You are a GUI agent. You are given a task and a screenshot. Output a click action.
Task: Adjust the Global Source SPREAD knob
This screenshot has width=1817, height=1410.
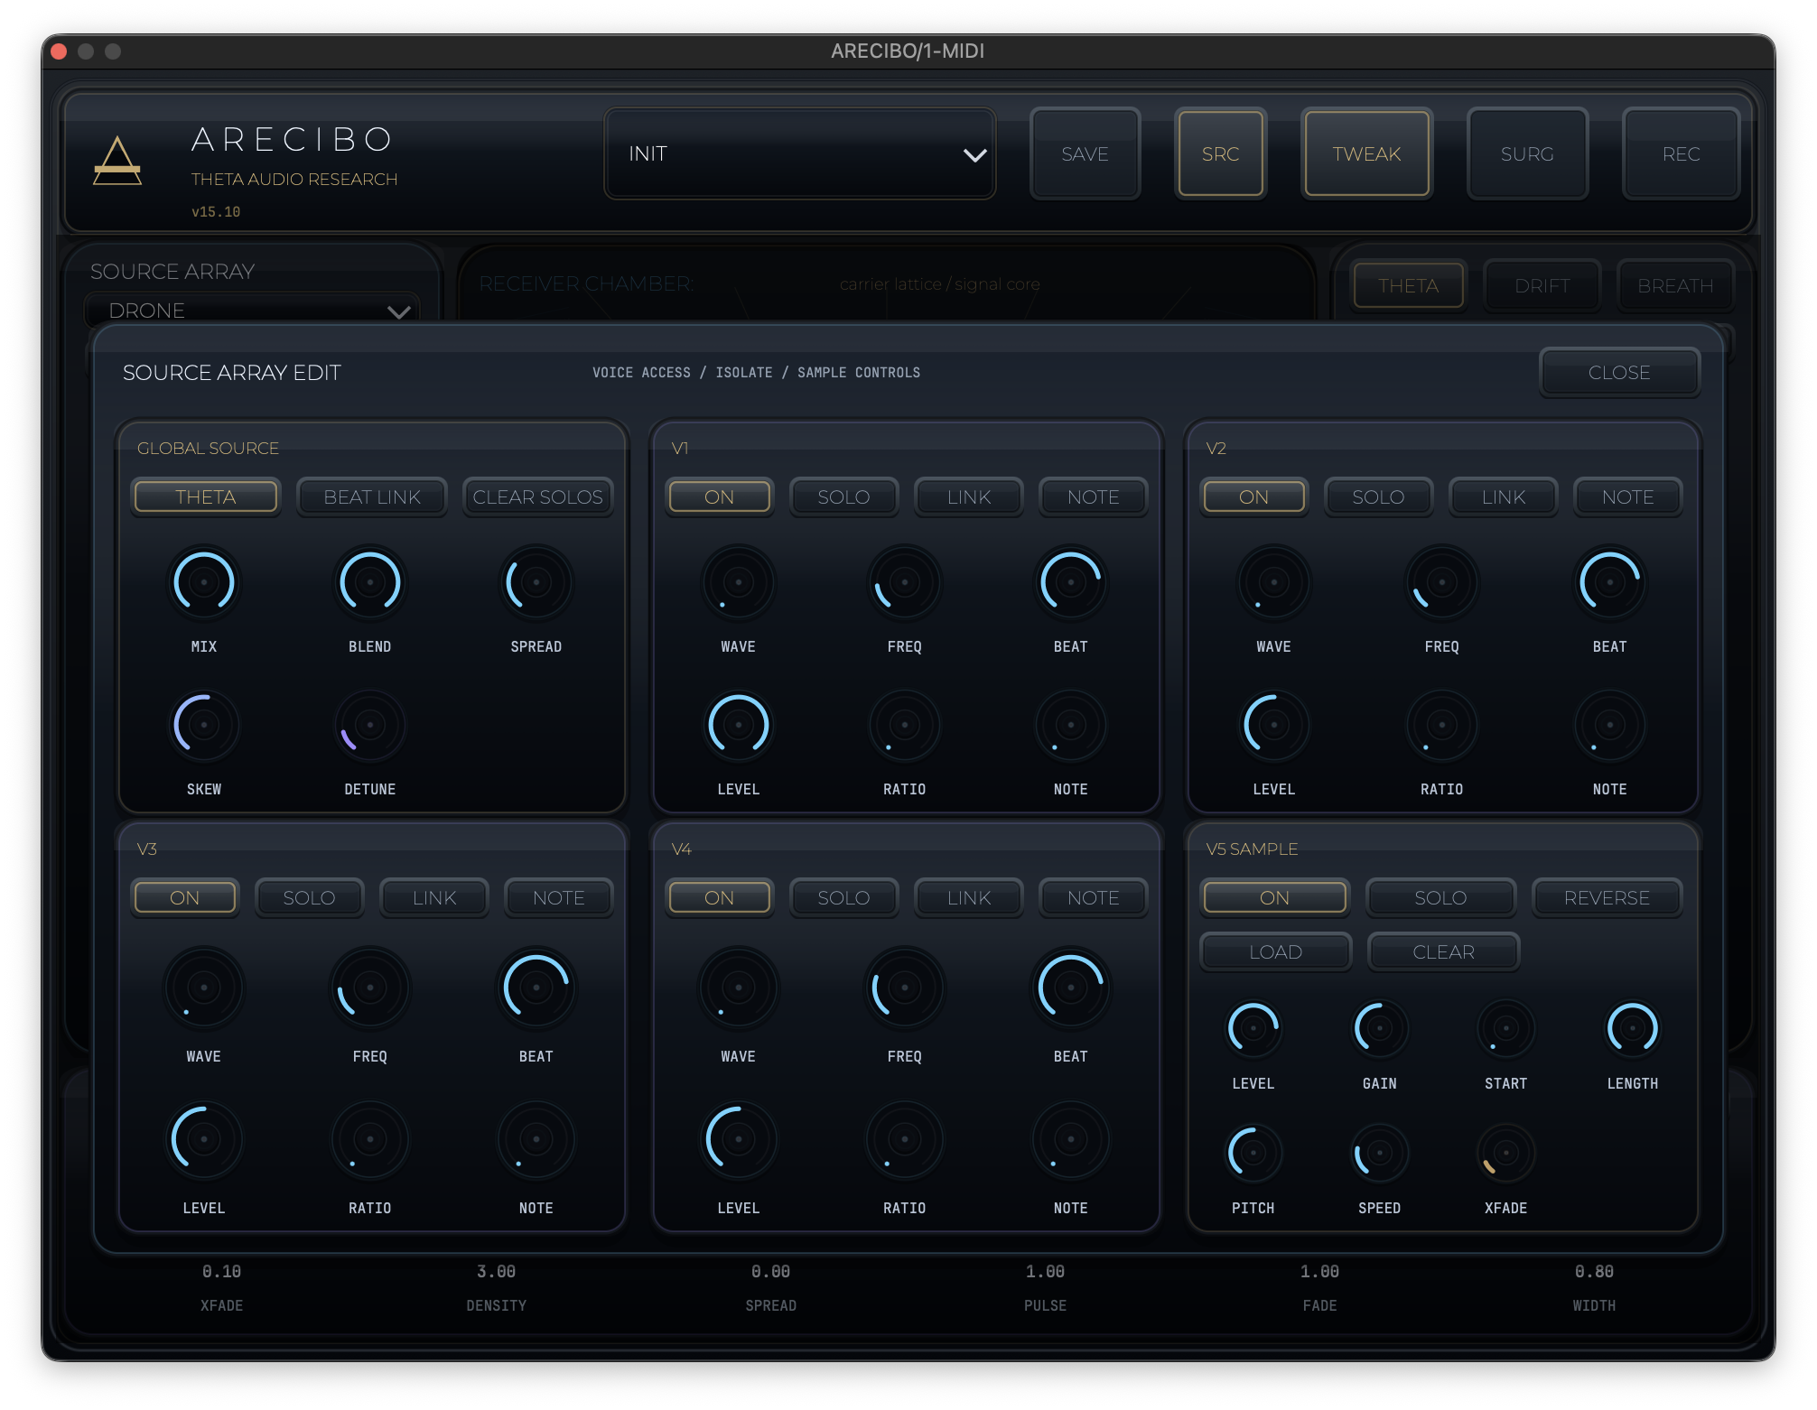click(x=536, y=582)
